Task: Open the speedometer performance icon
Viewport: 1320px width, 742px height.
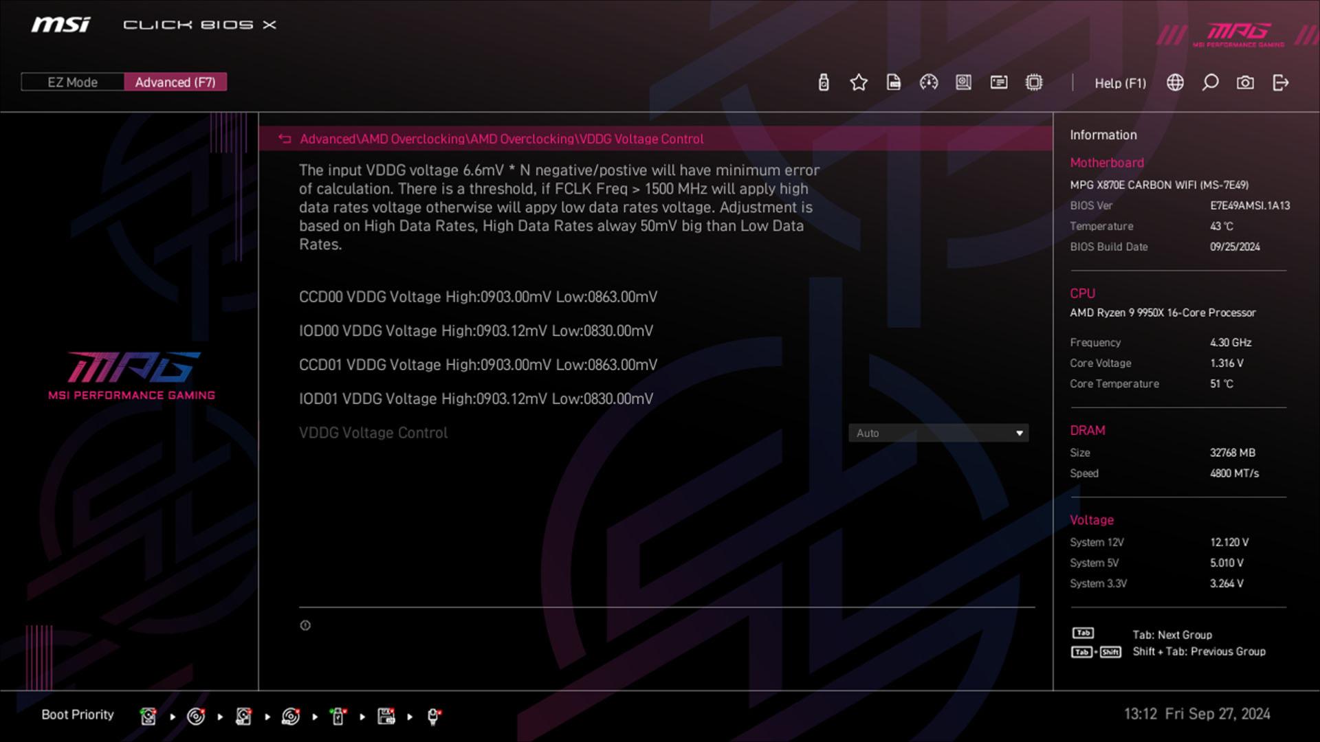Action: tap(929, 83)
